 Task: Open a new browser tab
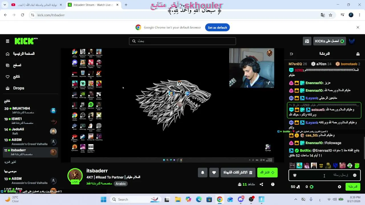coord(126,5)
